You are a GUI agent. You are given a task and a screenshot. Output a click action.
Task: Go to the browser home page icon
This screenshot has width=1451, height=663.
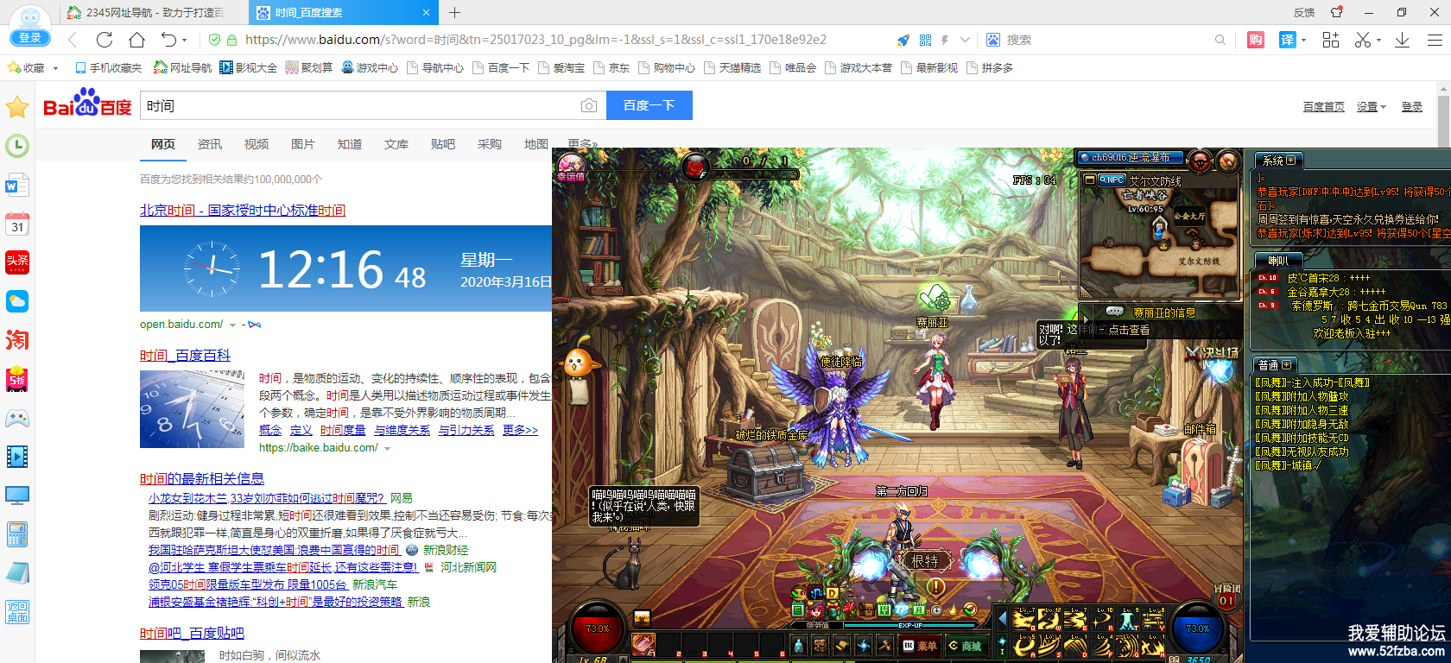click(x=136, y=40)
